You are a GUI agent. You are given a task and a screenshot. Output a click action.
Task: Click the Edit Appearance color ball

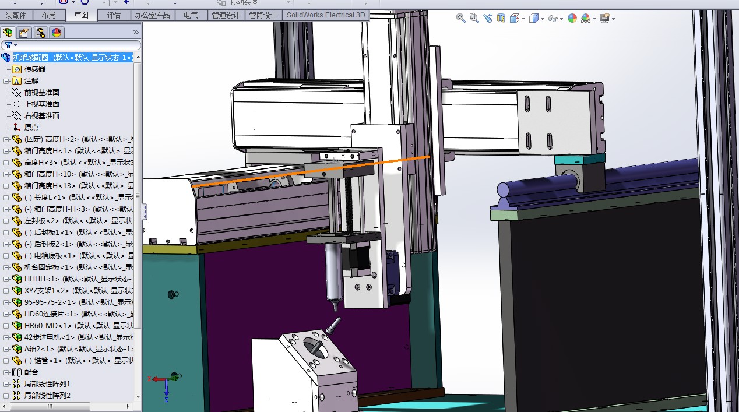[572, 18]
